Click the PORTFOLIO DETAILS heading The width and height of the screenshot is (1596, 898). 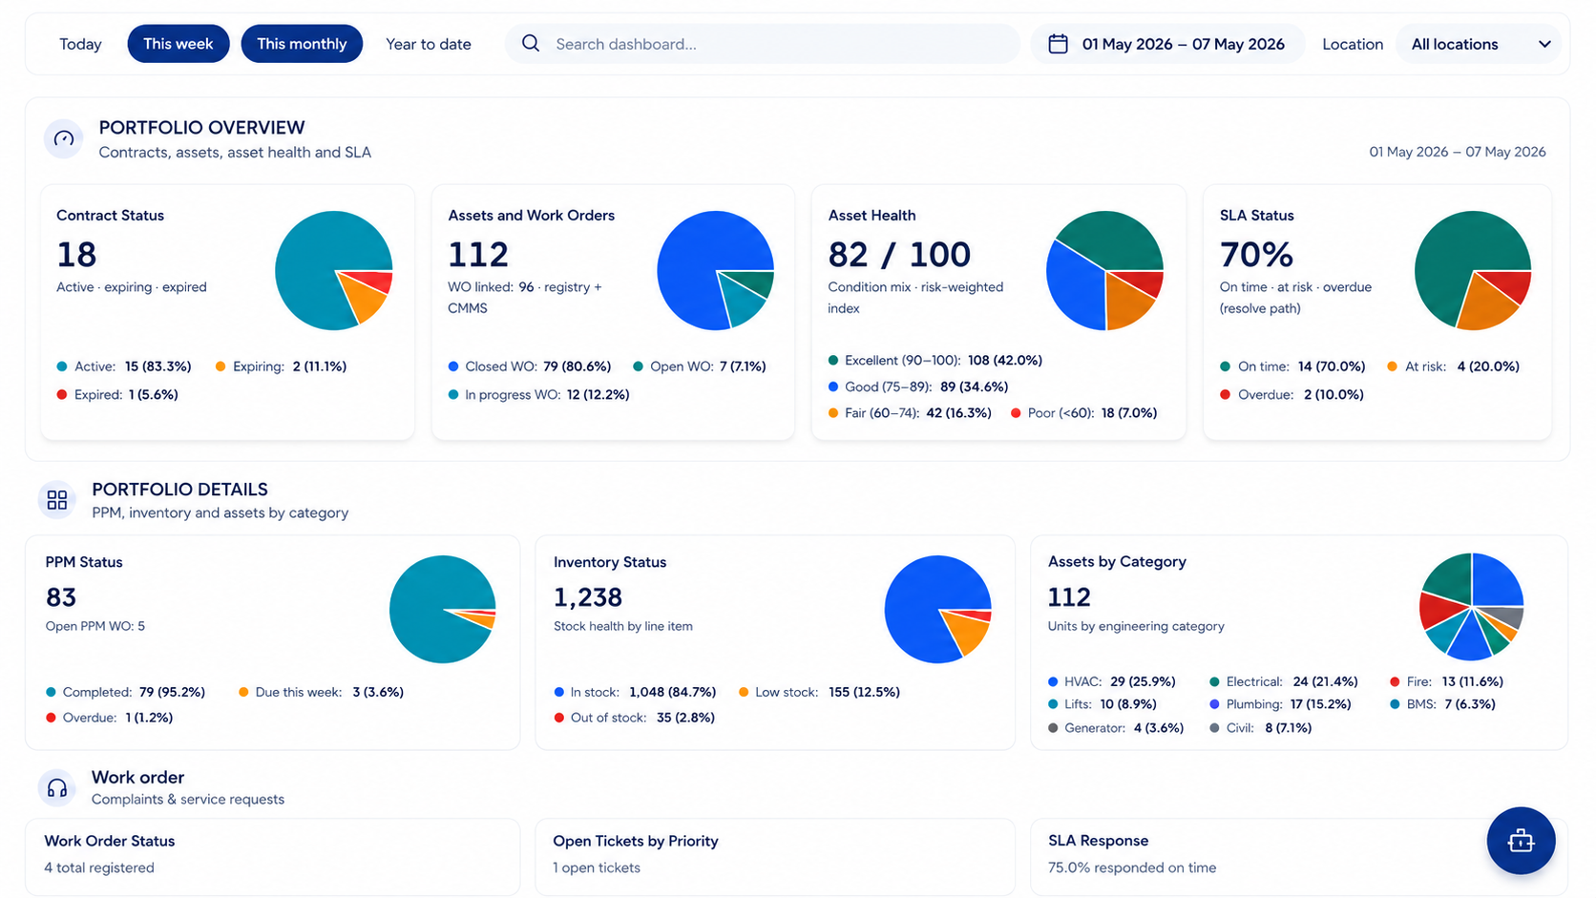(179, 490)
